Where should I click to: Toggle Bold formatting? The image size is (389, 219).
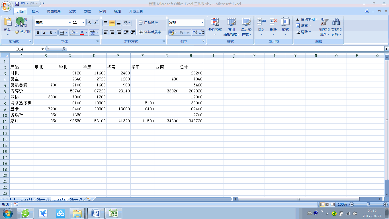pos(38,33)
